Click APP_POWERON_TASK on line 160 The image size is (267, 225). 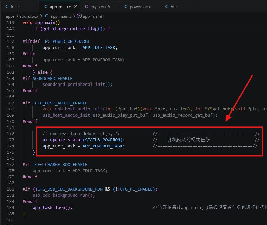[x=103, y=60]
